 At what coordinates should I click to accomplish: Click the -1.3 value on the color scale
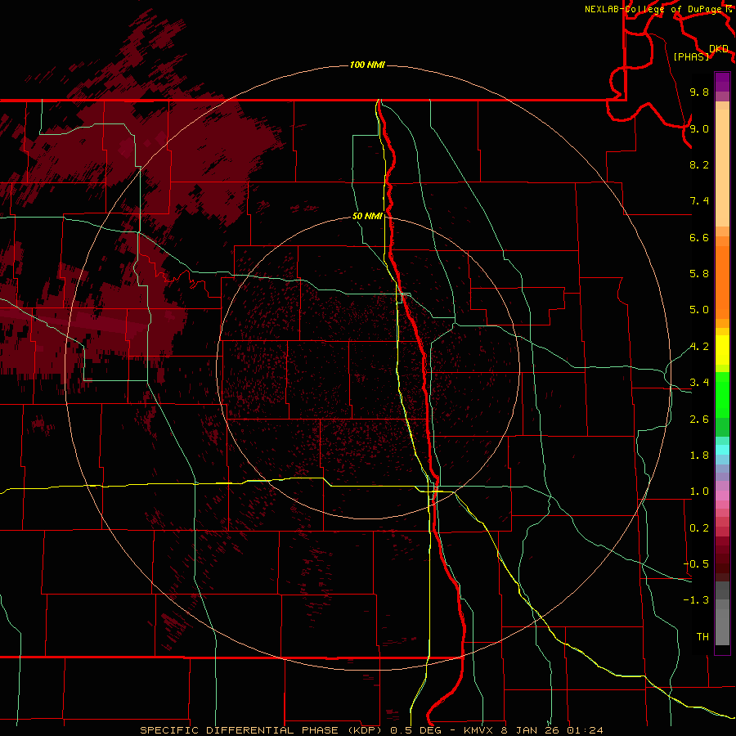[x=696, y=600]
